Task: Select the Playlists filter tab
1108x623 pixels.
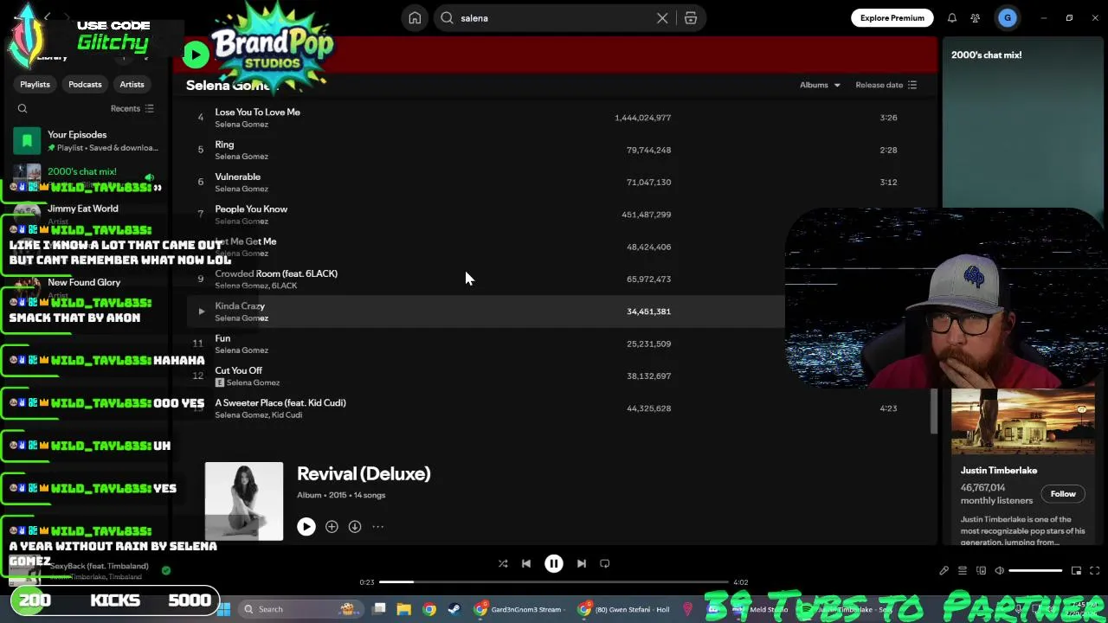Action: pos(35,84)
